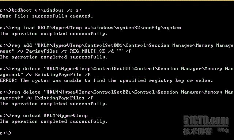Click the reg unload HKLM\HyperVTemp command
The height and width of the screenshot is (140, 234).
(x=44, y=116)
